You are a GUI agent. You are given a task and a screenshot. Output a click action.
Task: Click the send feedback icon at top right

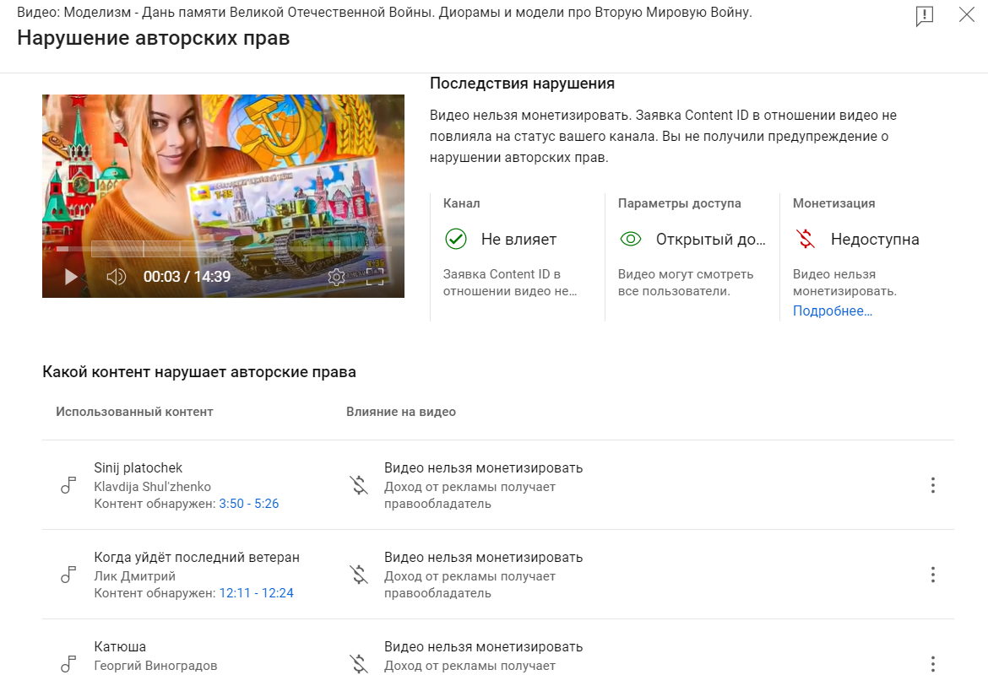click(925, 16)
